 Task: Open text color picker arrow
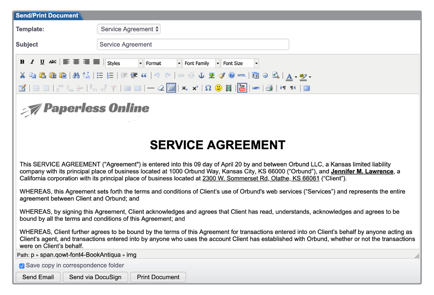coord(296,77)
